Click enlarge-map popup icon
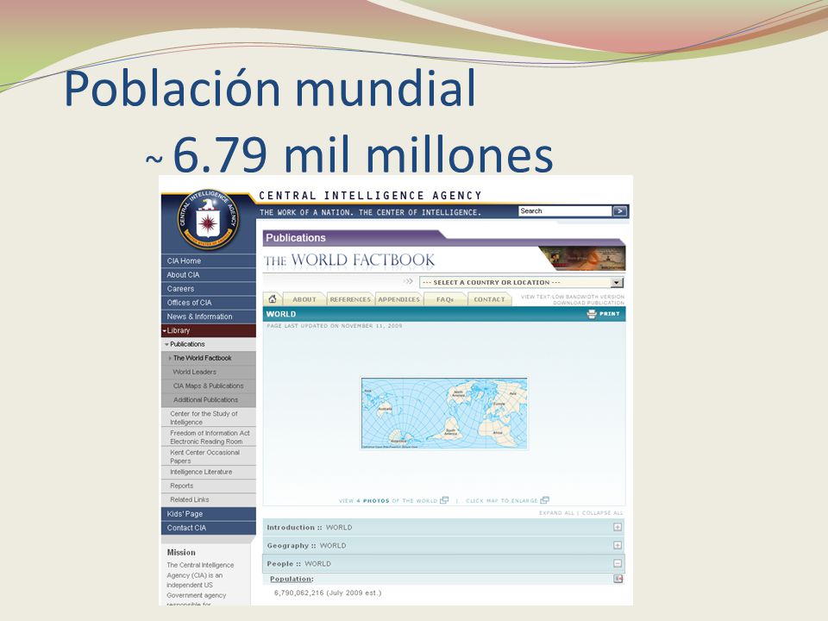This screenshot has height=621, width=828. (x=544, y=500)
